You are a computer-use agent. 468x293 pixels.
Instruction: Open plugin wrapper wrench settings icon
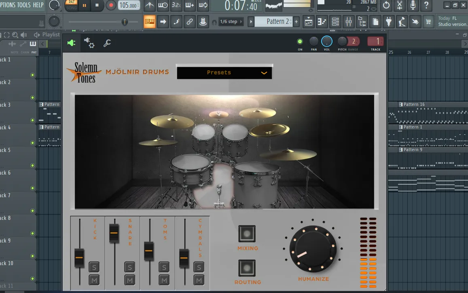click(107, 43)
